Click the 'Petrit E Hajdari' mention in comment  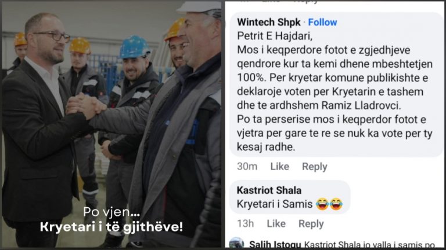pyautogui.click(x=275, y=36)
